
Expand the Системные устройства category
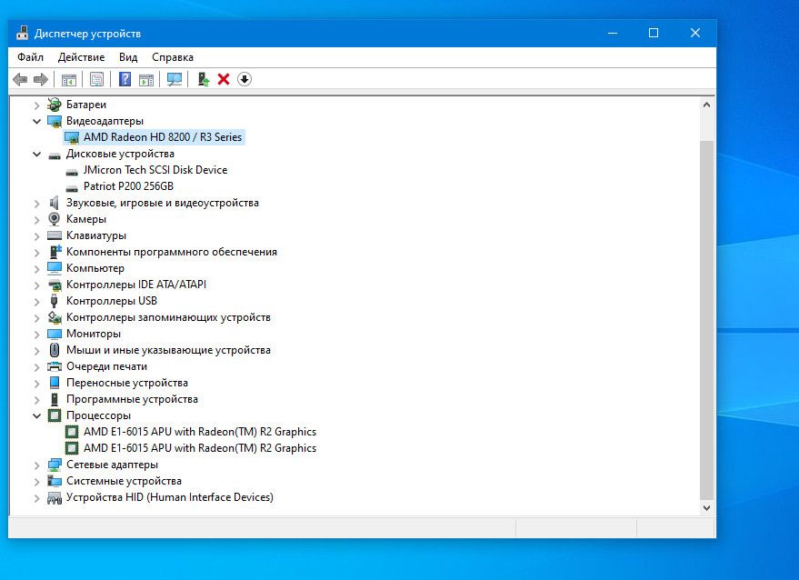point(36,482)
